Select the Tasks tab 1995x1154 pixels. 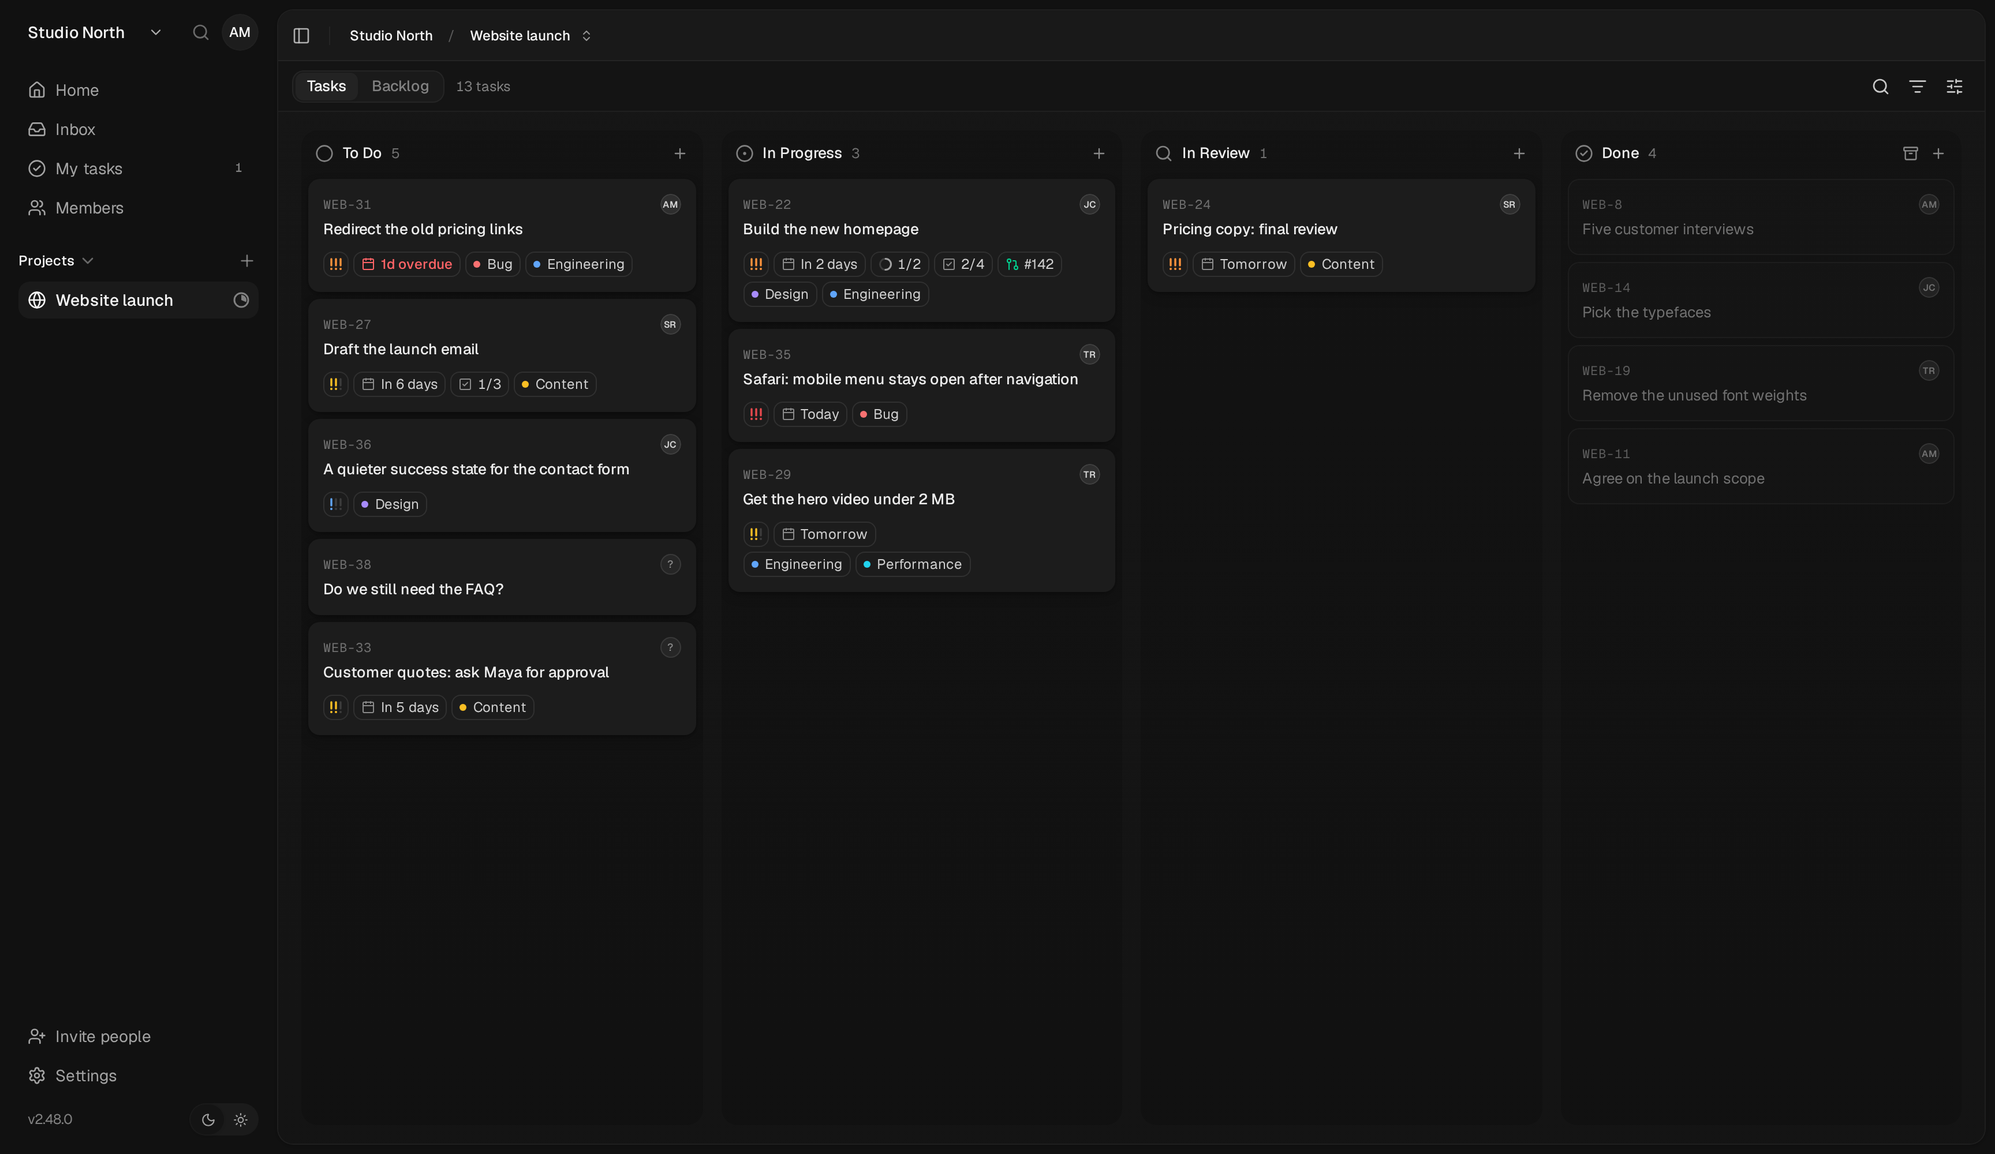coord(326,87)
